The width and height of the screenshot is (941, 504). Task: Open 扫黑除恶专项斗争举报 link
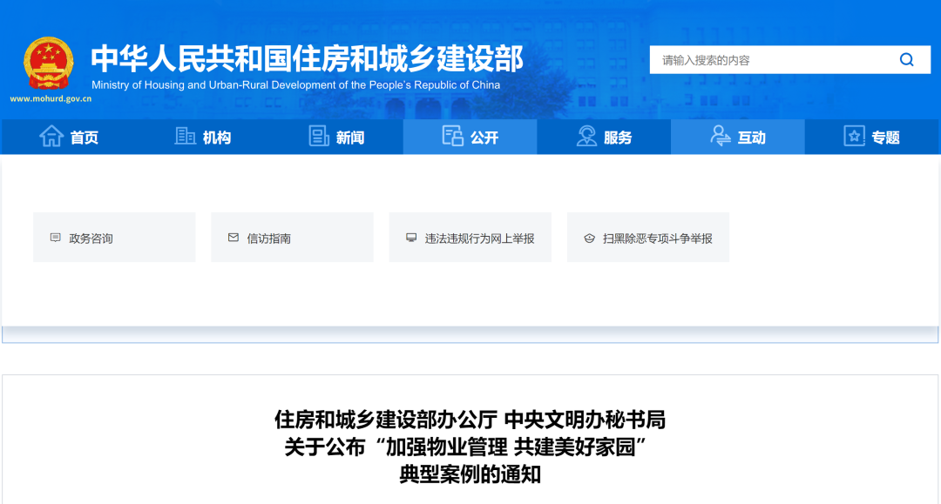pos(648,238)
